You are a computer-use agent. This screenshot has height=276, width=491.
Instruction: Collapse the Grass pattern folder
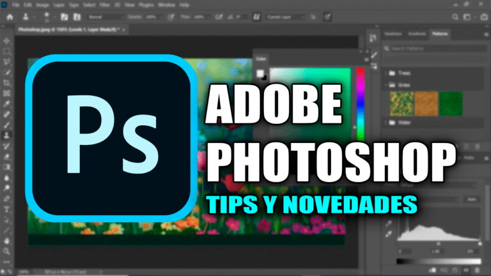[x=386, y=85]
